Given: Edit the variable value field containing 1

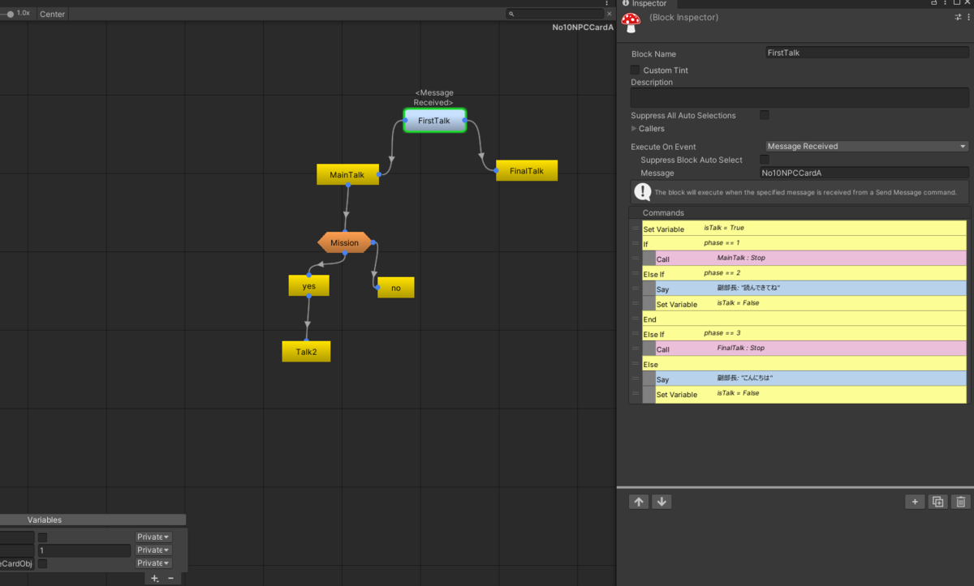Looking at the screenshot, I should pos(84,550).
